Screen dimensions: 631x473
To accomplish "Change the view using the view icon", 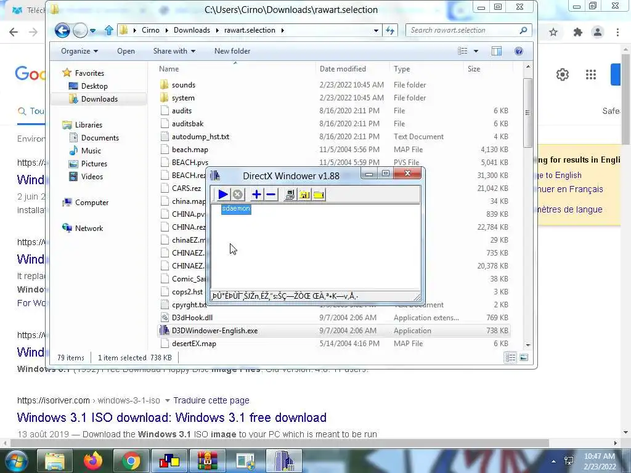I will [x=463, y=51].
